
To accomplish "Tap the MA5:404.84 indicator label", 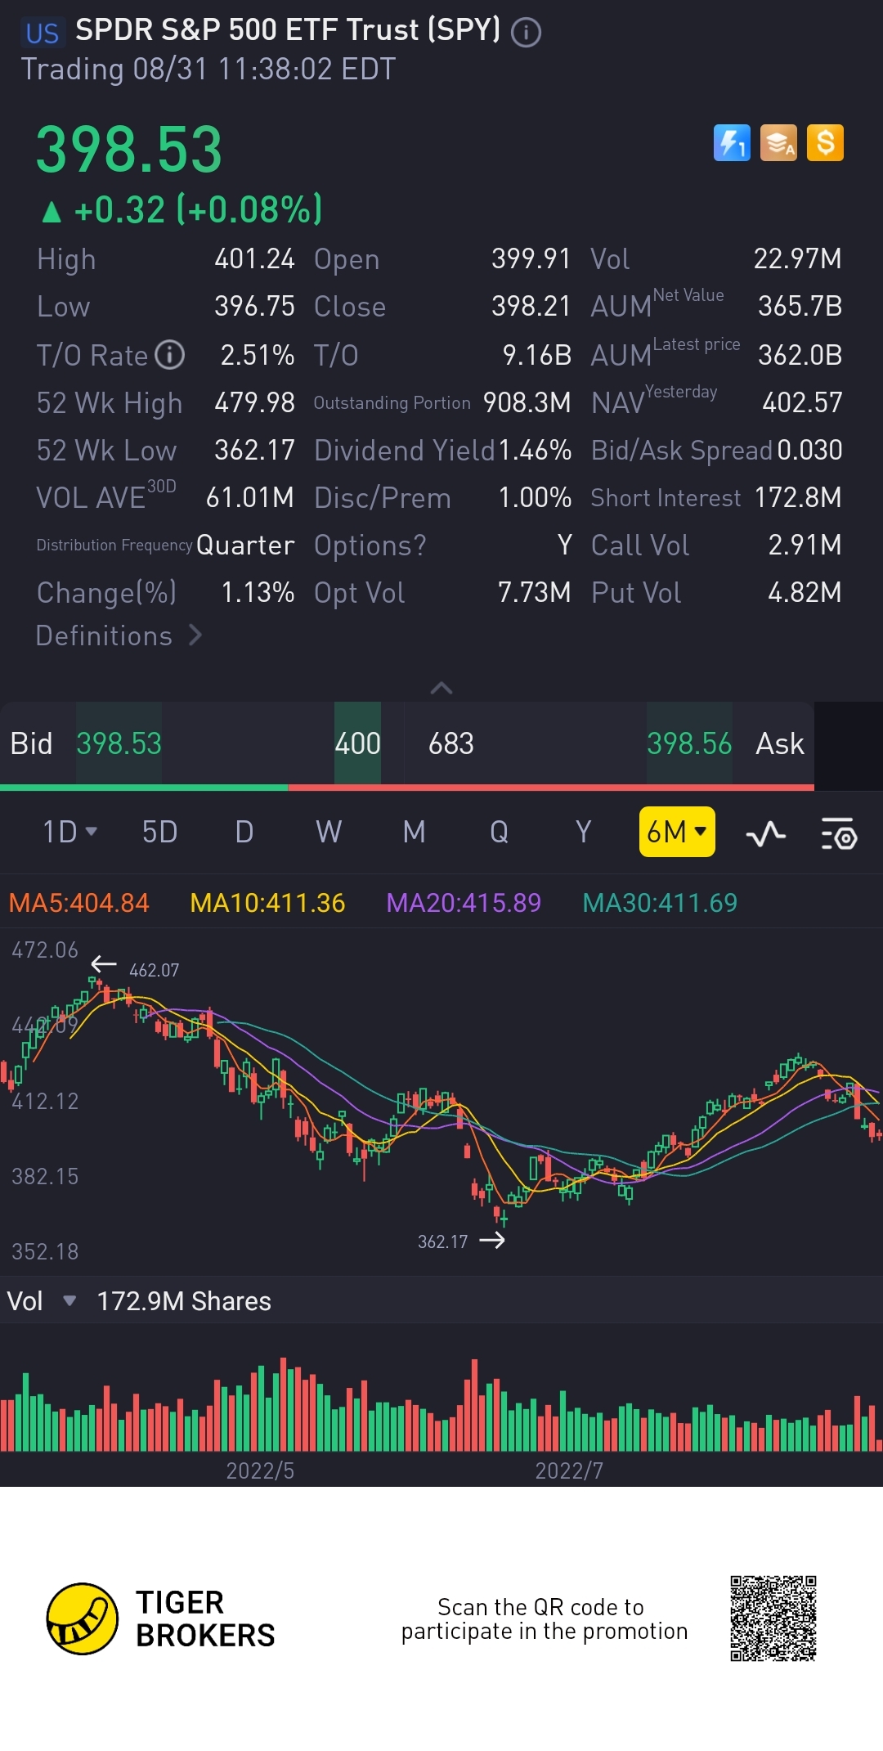I will tap(78, 903).
